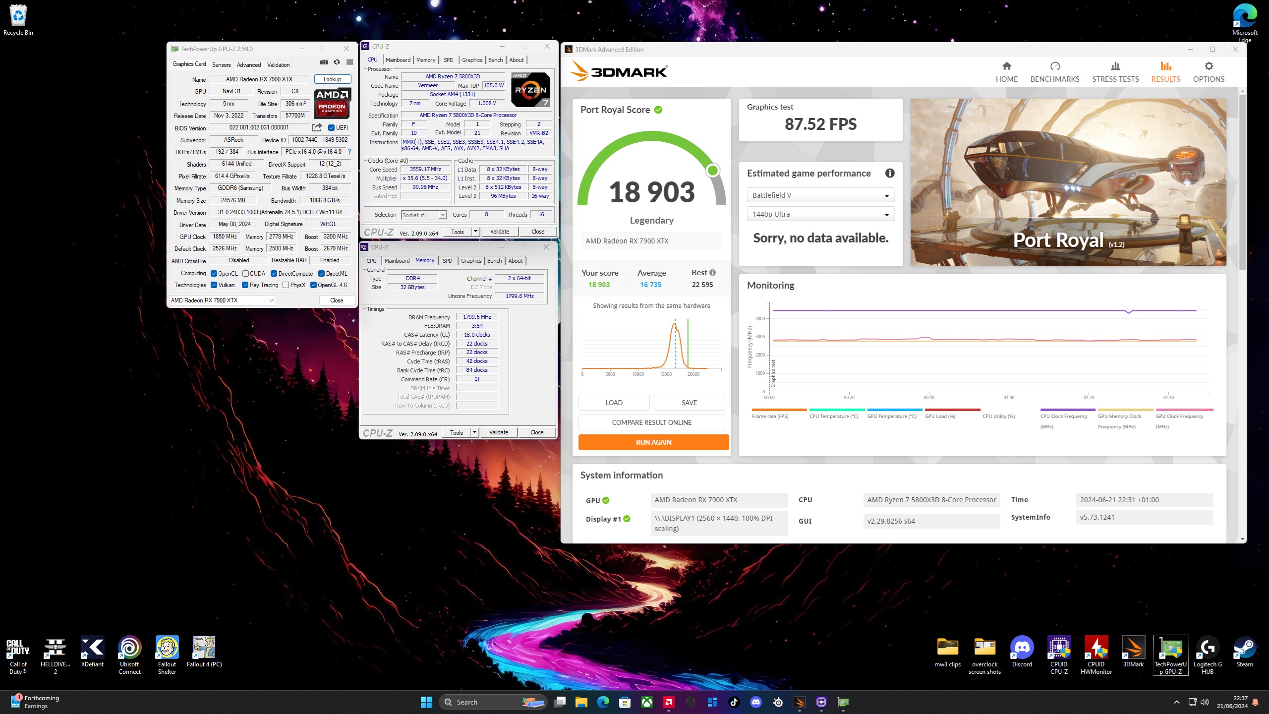Toggle DirectCompute checkbox in GPU-Z
Viewport: 1269px width, 714px height.
click(274, 273)
